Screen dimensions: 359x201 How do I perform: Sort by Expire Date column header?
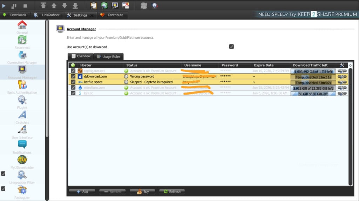(x=271, y=65)
